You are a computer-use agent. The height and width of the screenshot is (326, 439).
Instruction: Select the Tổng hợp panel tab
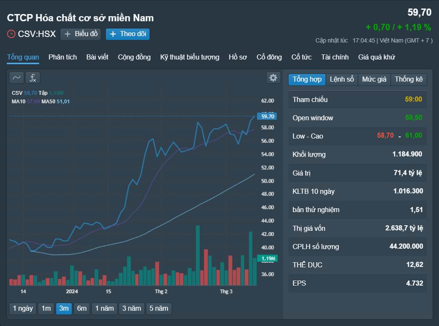[x=307, y=79]
